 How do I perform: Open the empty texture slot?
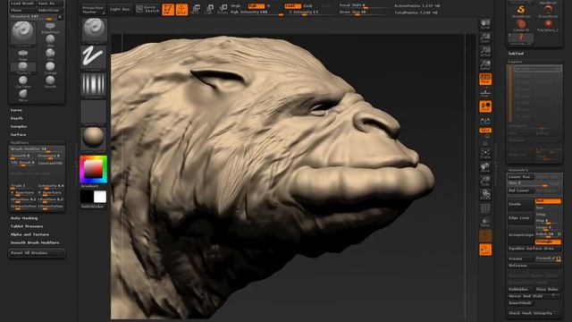[x=94, y=113]
